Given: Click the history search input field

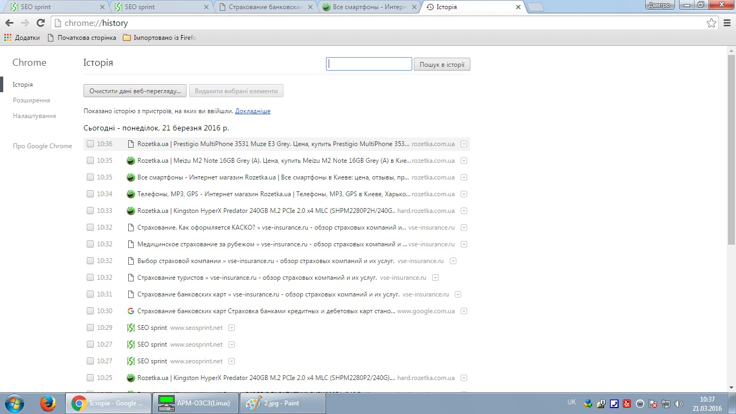Looking at the screenshot, I should pyautogui.click(x=369, y=64).
